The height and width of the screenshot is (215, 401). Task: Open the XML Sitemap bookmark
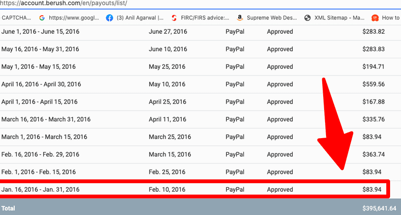[339, 18]
